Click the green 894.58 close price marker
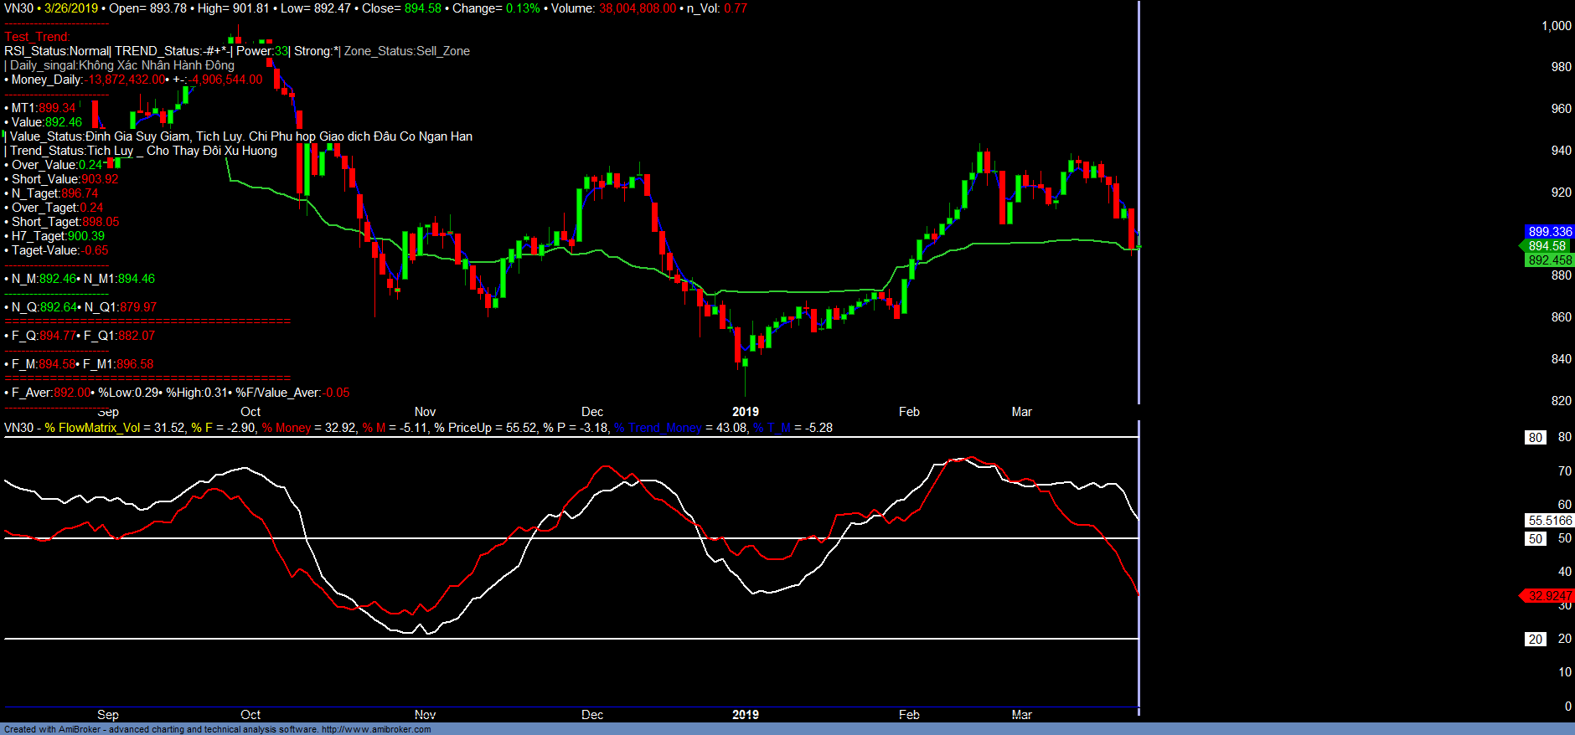Screen dimensions: 1575x735 tap(1546, 246)
